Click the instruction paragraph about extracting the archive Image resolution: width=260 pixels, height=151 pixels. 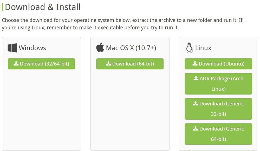[122, 24]
